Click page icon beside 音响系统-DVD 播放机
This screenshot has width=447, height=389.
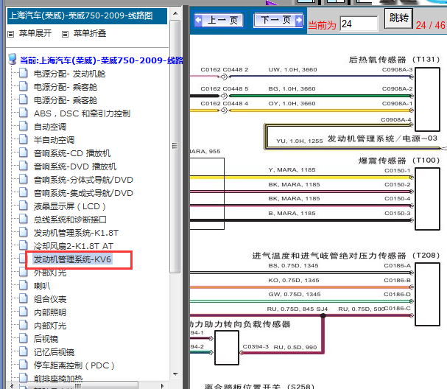pos(24,166)
